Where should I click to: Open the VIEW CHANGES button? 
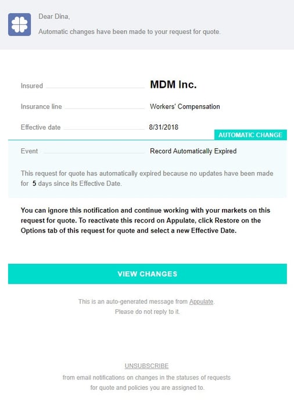point(147,274)
